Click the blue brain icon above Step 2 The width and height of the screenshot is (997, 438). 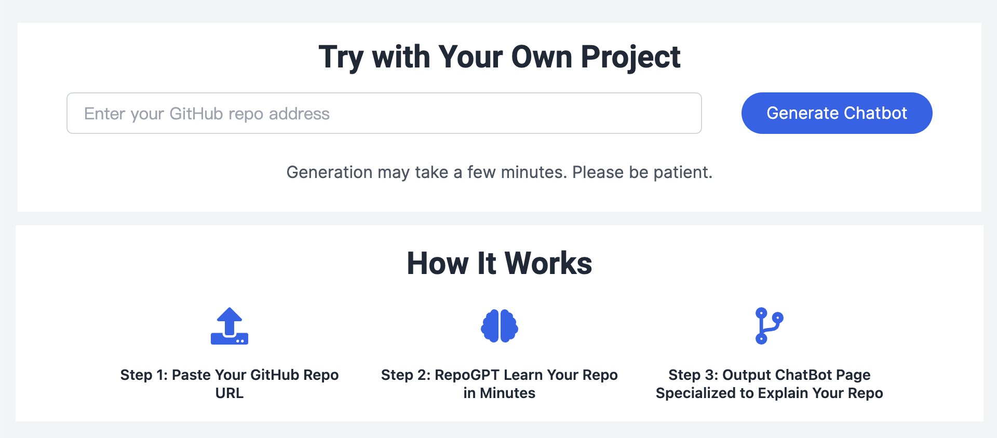[499, 326]
